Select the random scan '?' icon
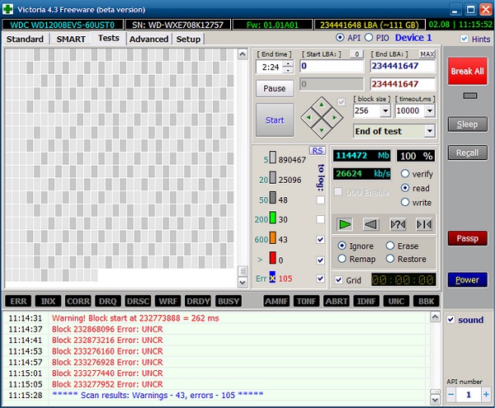The height and width of the screenshot is (408, 495). click(x=398, y=223)
